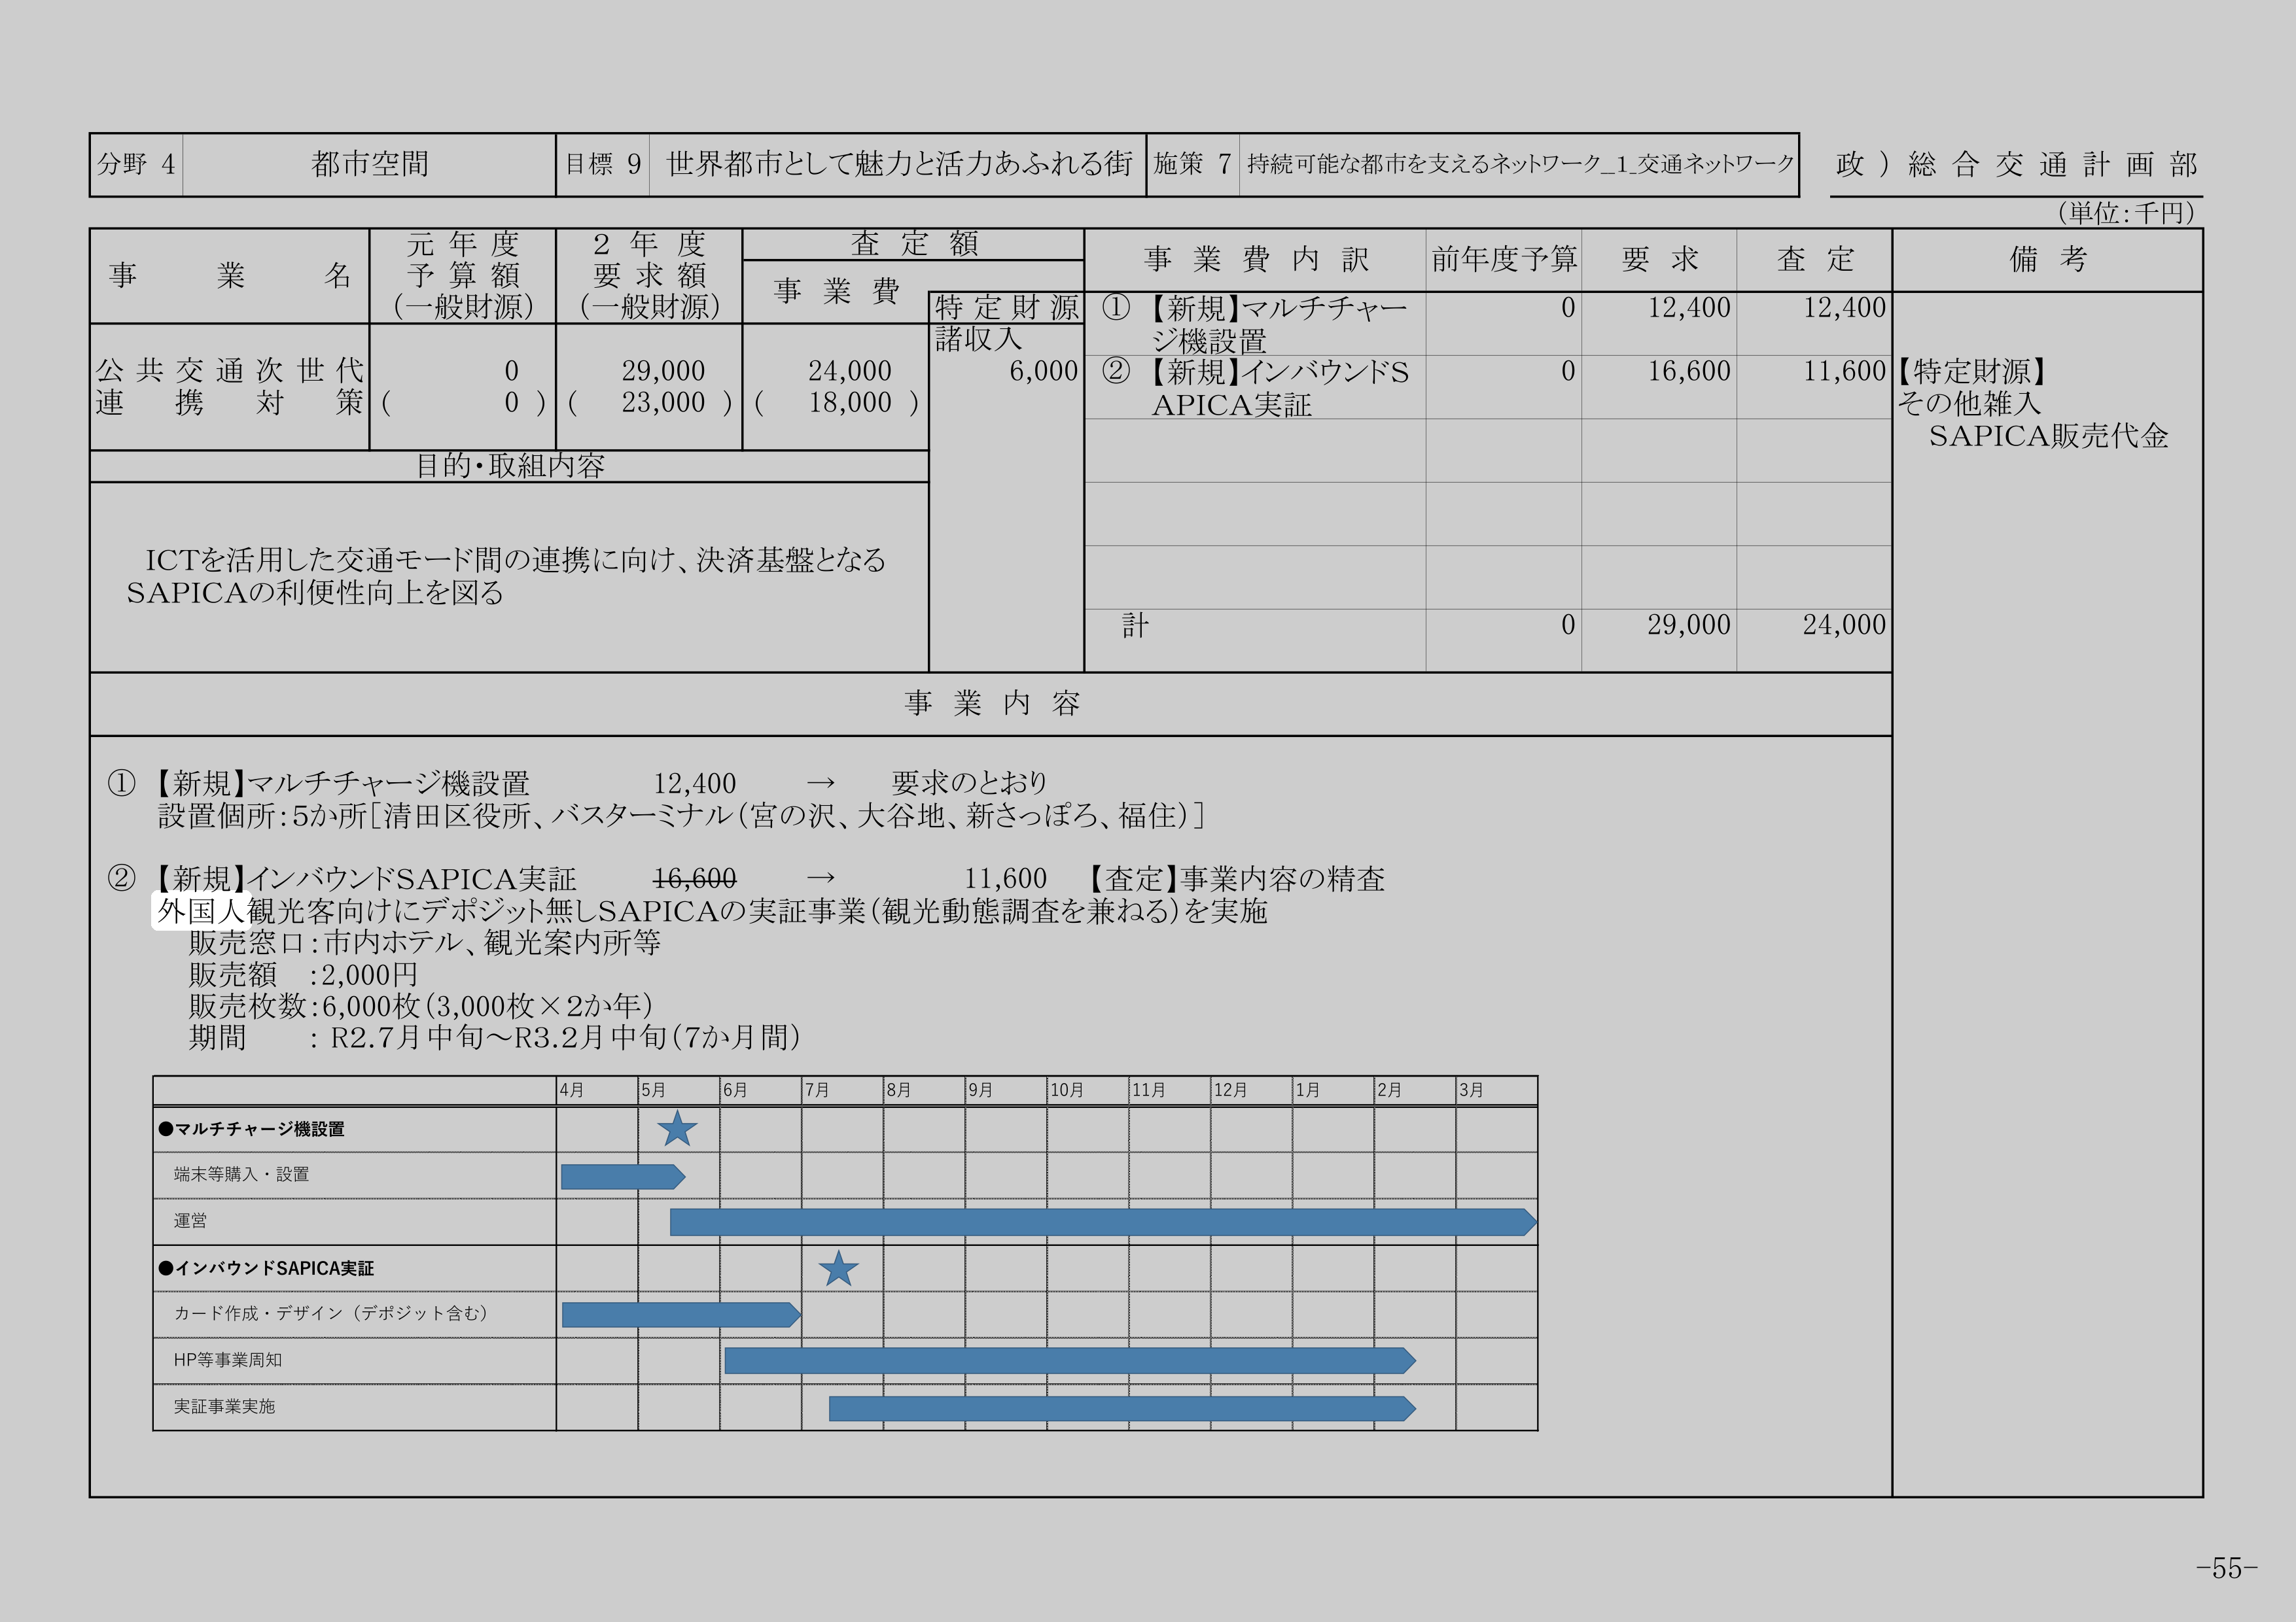Click the ●インバウンドSAPICA実証 Gantt row label
Viewport: 2296px width, 1622px height.
(x=266, y=1268)
